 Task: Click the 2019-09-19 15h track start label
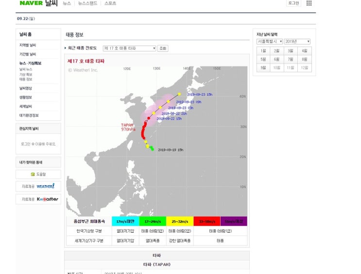(171, 150)
